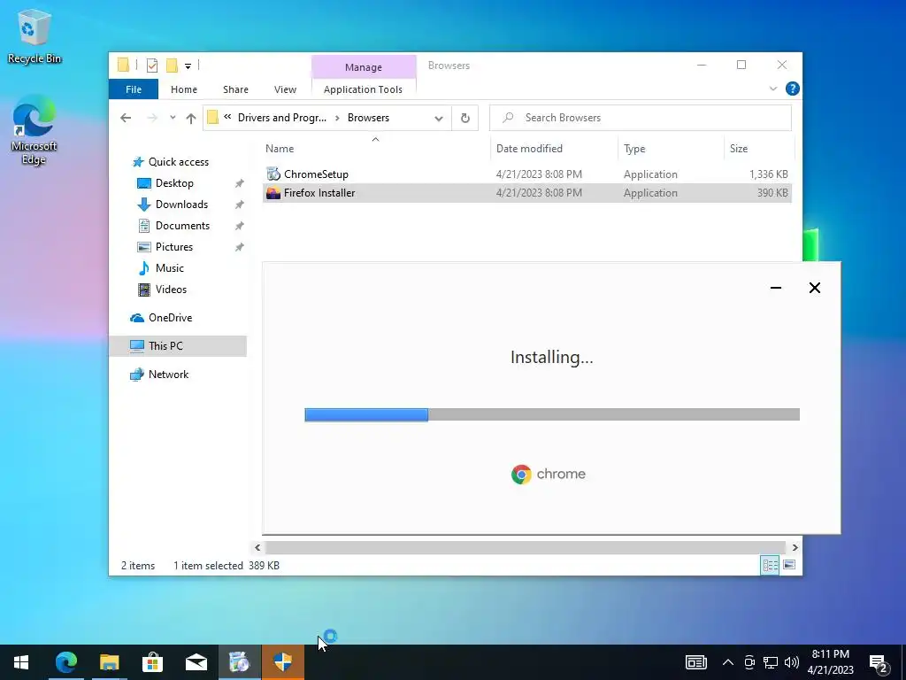Minimize the Chrome installer window
Screen dimensions: 906x680
[x=776, y=288]
